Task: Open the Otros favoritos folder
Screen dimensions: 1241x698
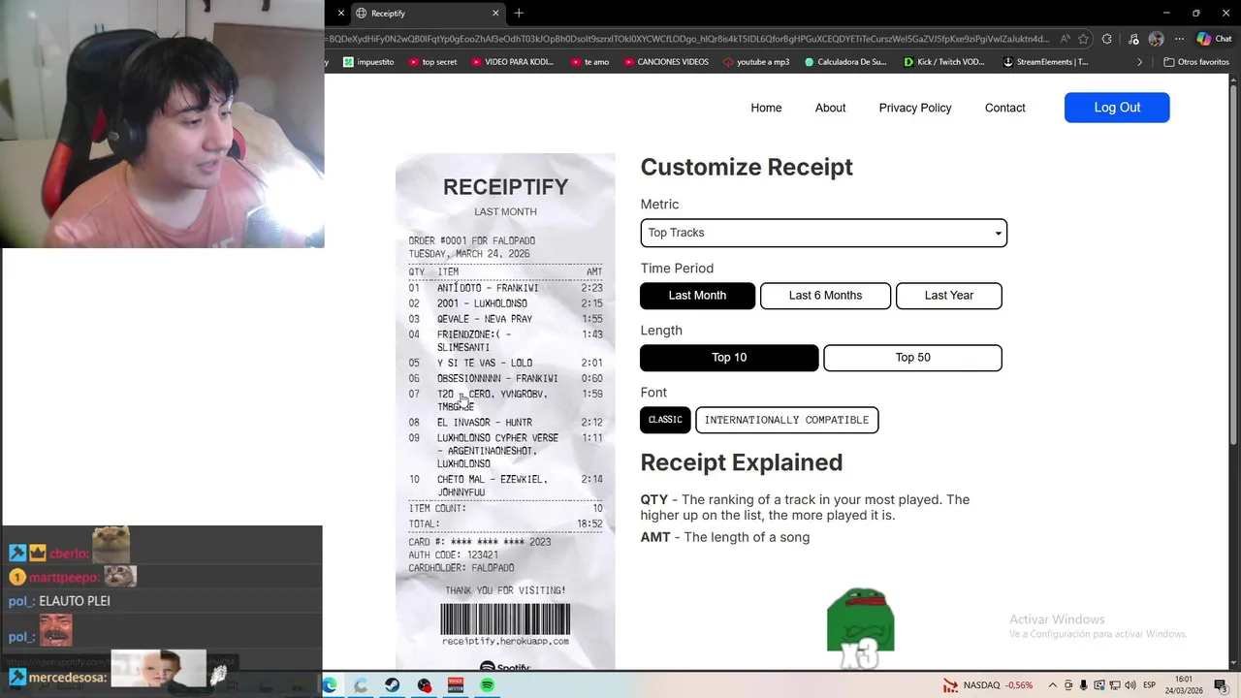Action: [x=1195, y=62]
